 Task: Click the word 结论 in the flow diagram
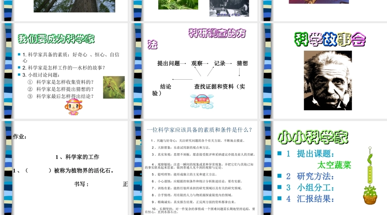click(166, 87)
